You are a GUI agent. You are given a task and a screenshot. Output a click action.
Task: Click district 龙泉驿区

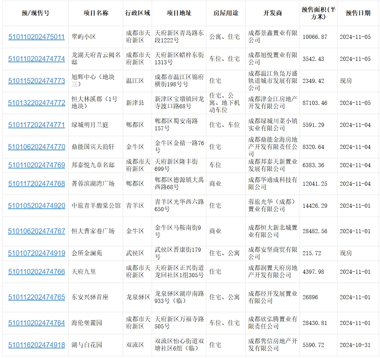[138, 297]
